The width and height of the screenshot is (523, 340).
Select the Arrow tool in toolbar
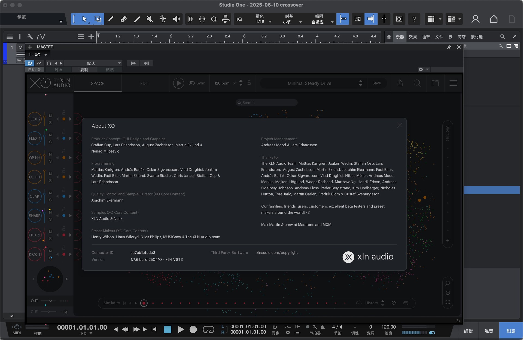pyautogui.click(x=84, y=19)
